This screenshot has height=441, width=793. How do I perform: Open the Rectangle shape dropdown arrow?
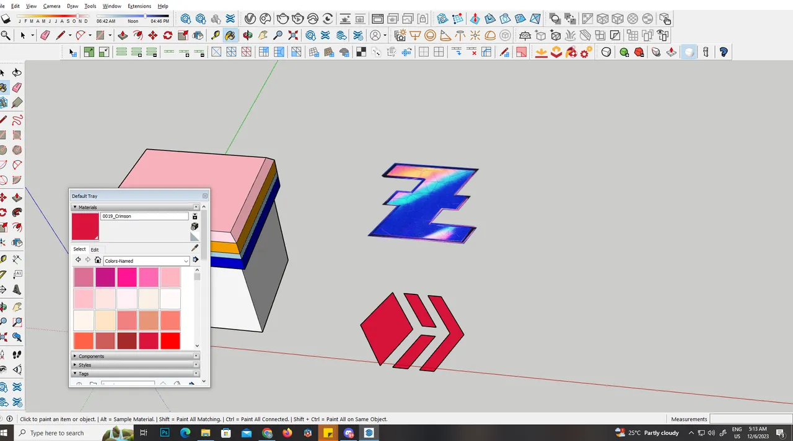tap(109, 36)
